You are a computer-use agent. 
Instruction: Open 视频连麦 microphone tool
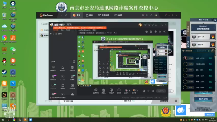pyautogui.click(x=53, y=78)
